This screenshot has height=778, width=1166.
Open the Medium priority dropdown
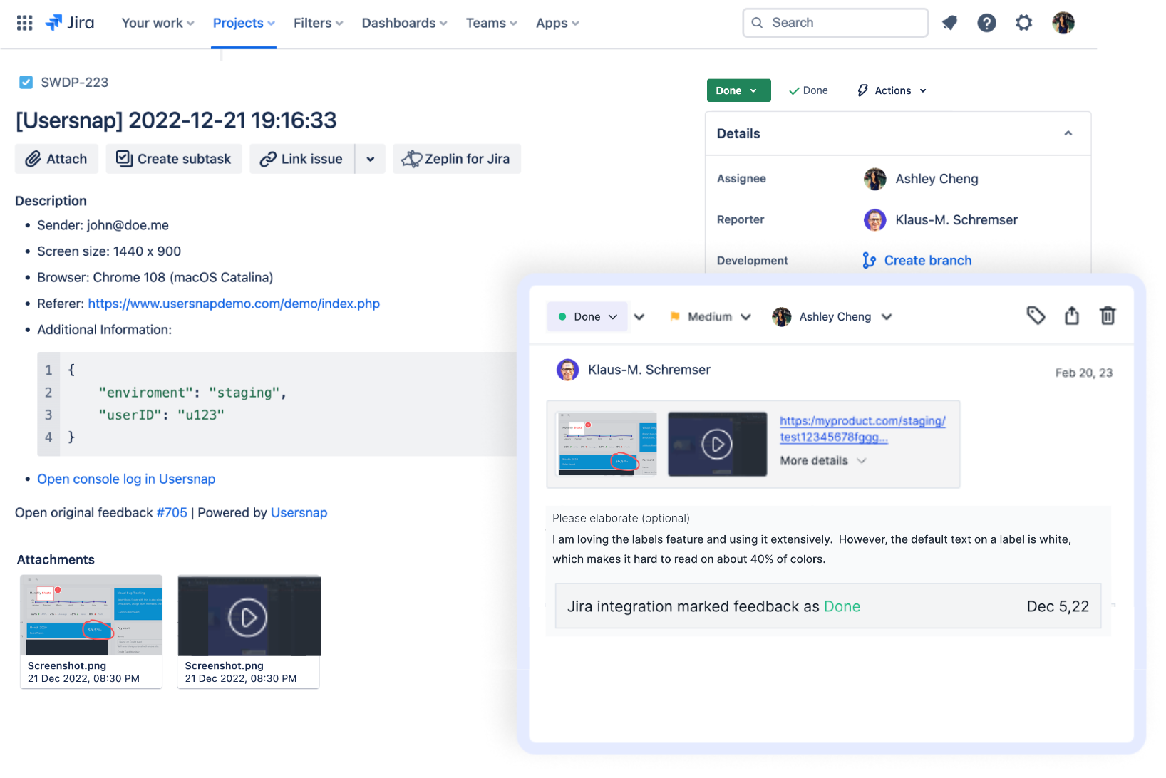(x=711, y=317)
